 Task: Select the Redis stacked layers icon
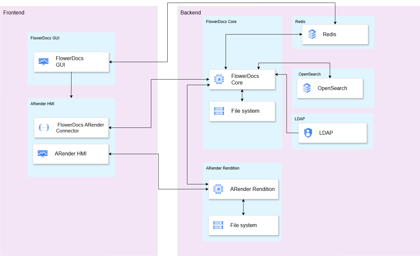312,34
